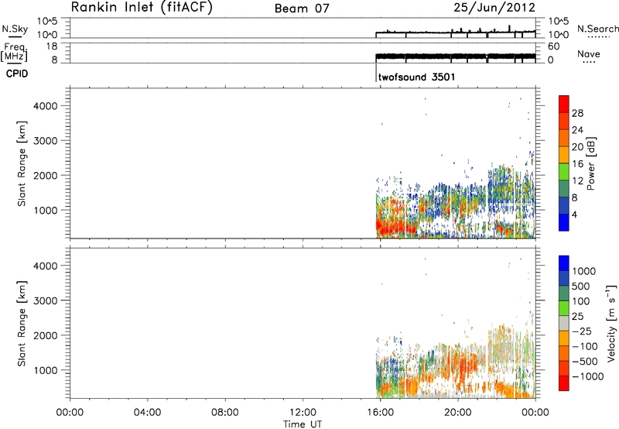Pick the gray -25 to 25 velocity swatch
The height and width of the screenshot is (429, 619).
(x=564, y=323)
